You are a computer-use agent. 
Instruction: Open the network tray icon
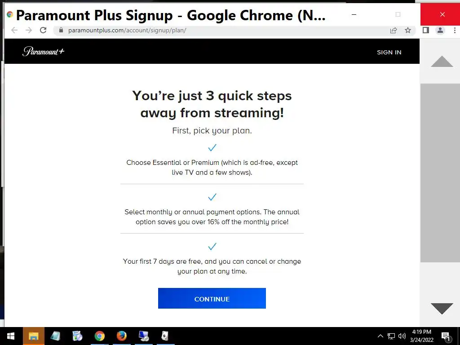pyautogui.click(x=391, y=336)
